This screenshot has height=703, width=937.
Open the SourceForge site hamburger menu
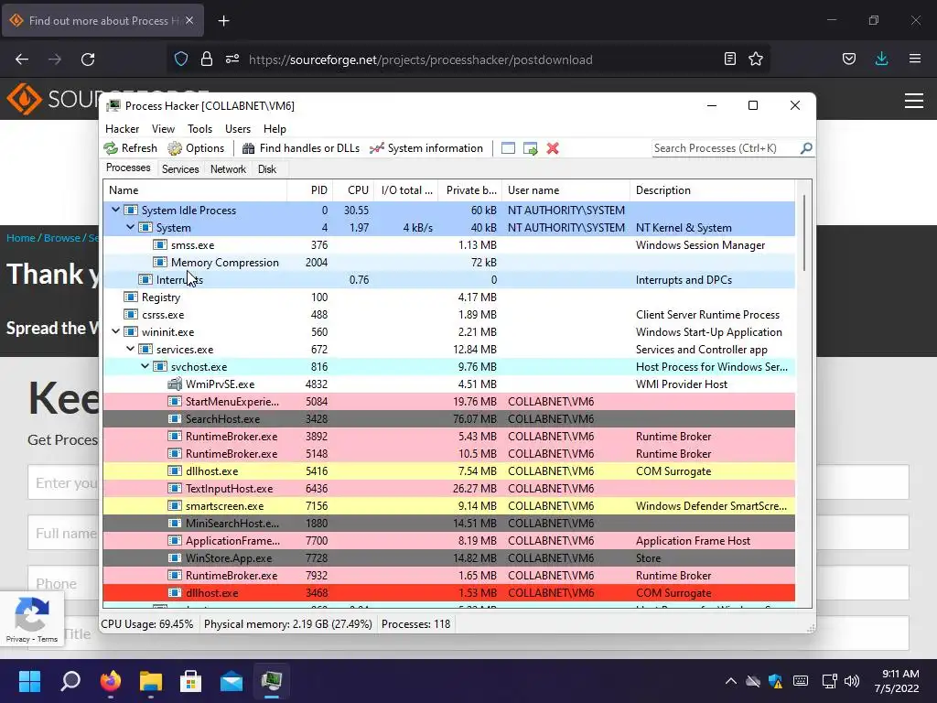click(914, 101)
